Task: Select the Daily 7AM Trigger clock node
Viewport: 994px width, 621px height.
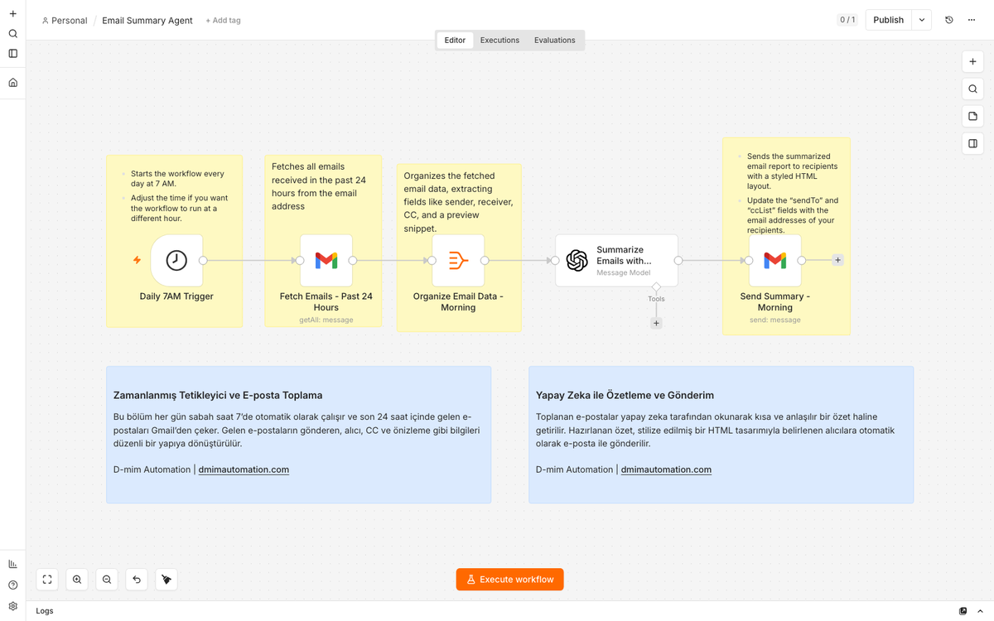Action: [176, 260]
